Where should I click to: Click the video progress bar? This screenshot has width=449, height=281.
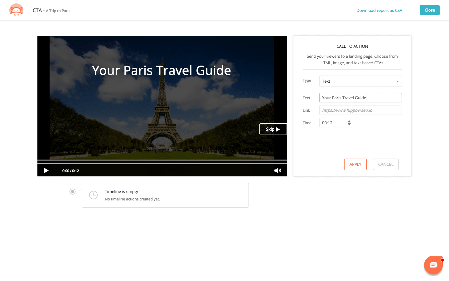click(162, 161)
